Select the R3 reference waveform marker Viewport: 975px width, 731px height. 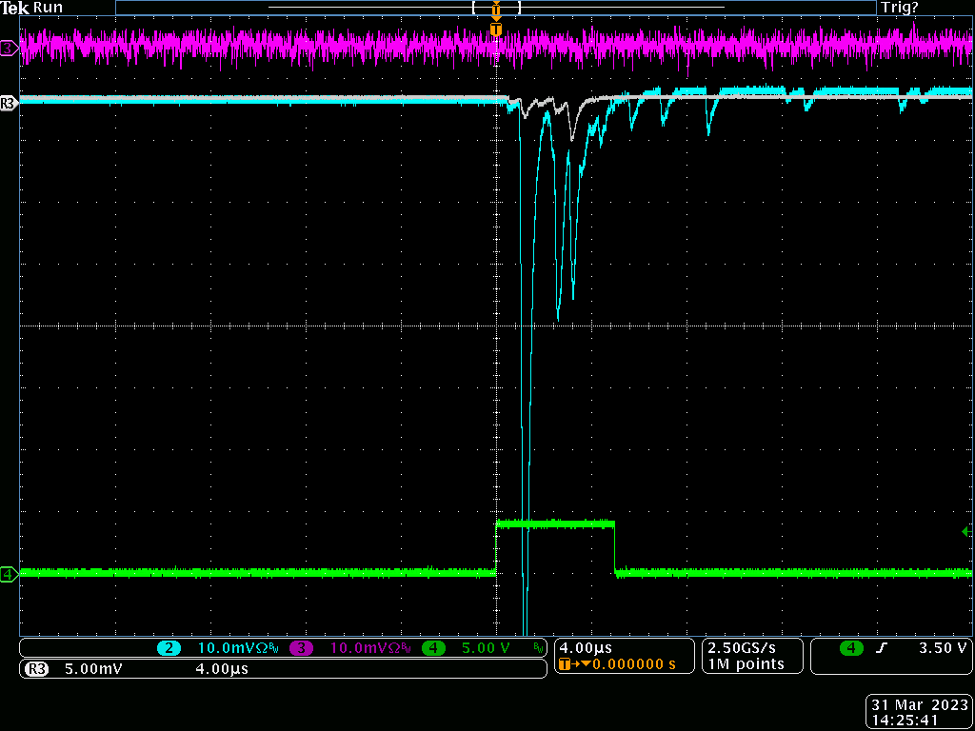(9, 101)
